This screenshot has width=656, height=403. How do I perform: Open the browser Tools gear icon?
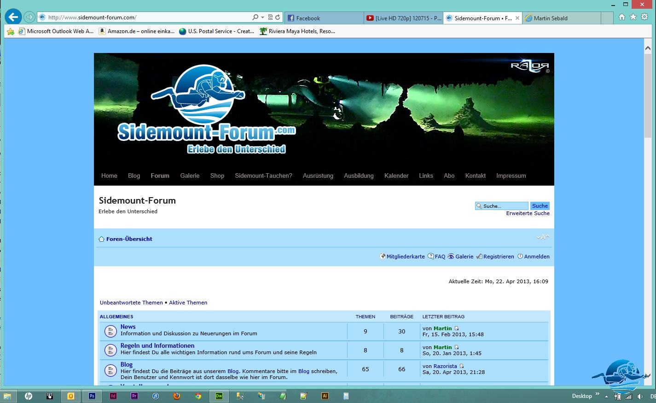click(x=644, y=17)
